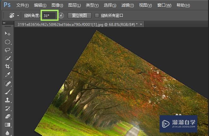Click the Photoshop Ps logo
The image size is (209, 136).
pyautogui.click(x=7, y=5)
